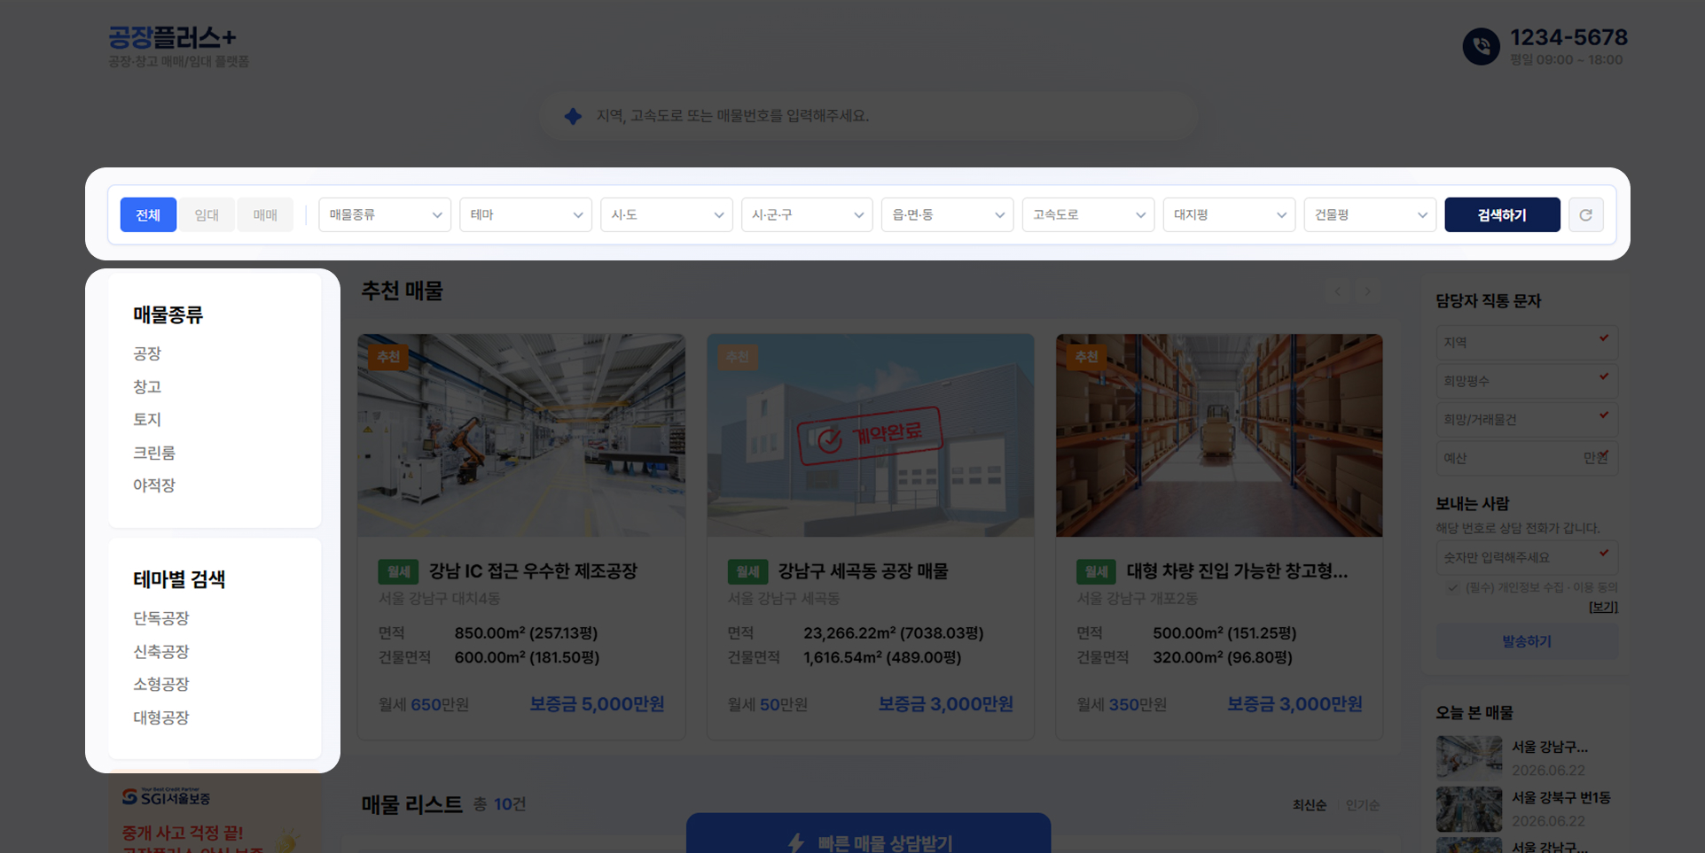This screenshot has height=853, width=1705.
Task: Click the reset filter refresh icon
Action: (x=1585, y=214)
